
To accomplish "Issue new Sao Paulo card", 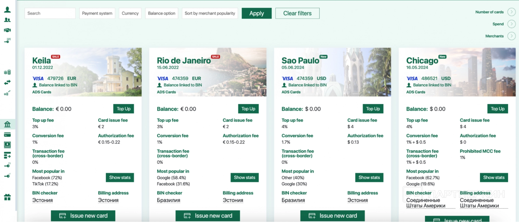I will 332,216.
